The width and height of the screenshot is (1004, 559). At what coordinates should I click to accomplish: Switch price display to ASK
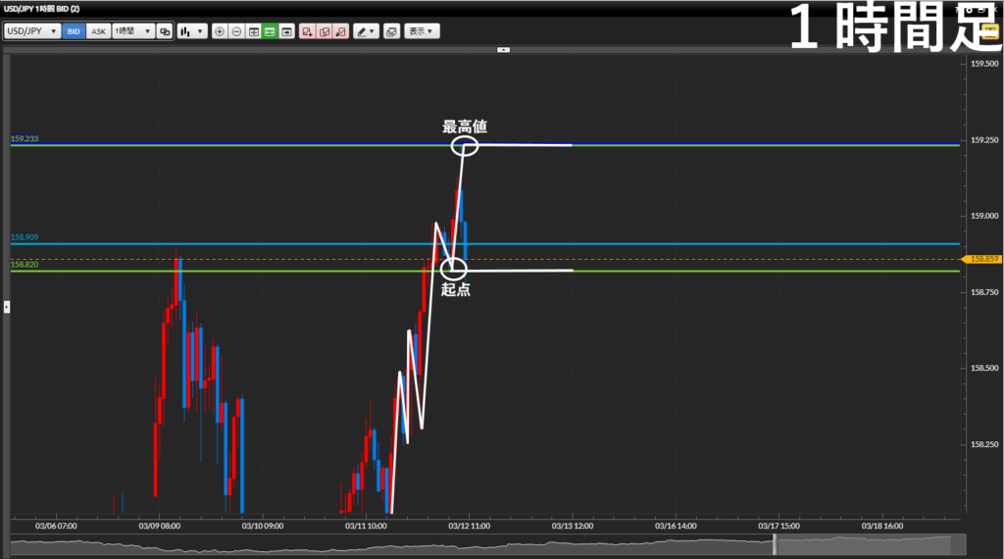point(98,31)
